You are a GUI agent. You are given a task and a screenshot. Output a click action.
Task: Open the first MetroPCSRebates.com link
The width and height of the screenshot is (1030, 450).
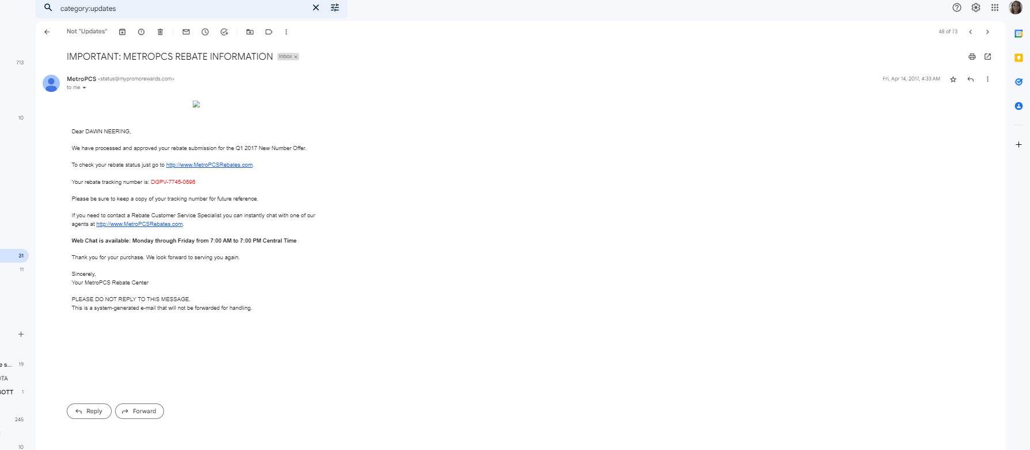pyautogui.click(x=209, y=165)
